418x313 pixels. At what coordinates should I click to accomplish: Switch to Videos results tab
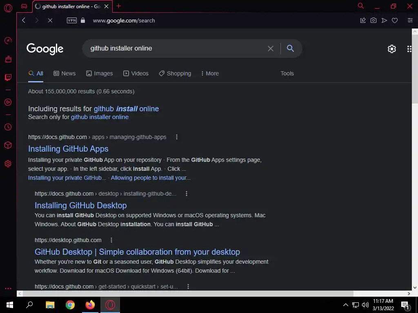click(x=136, y=73)
